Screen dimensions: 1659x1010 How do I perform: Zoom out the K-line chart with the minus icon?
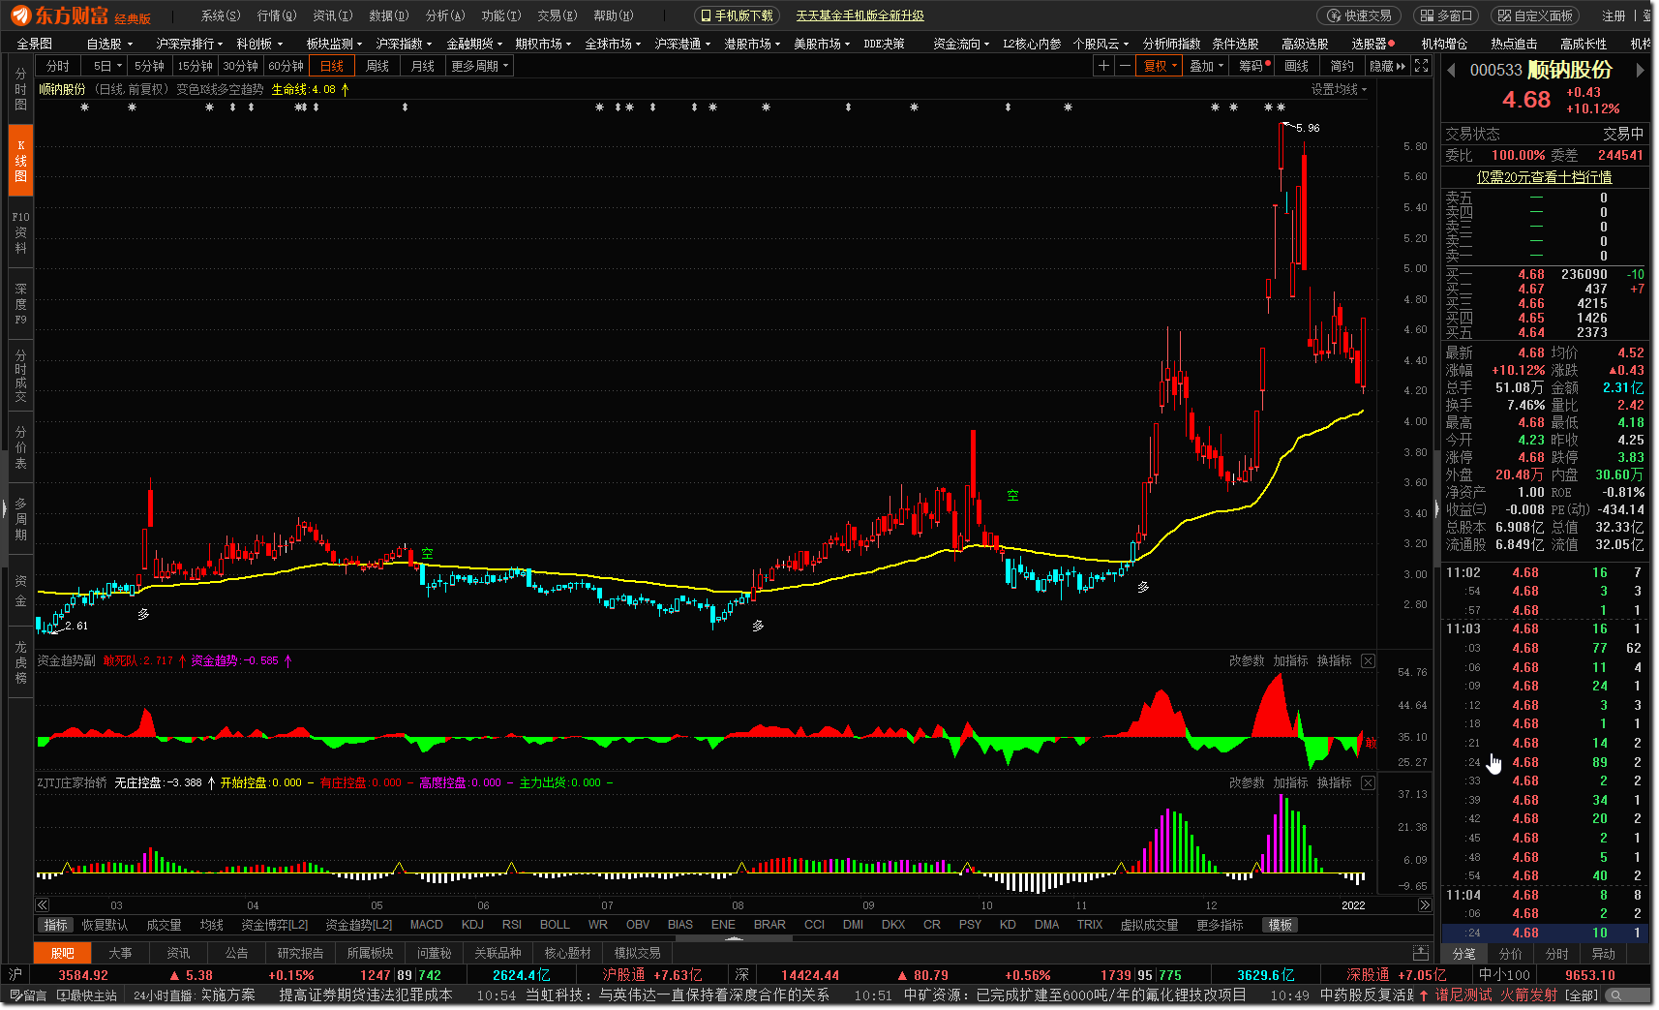tap(1125, 66)
